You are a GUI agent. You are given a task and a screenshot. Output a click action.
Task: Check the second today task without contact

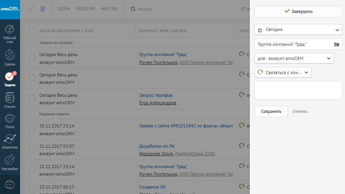[x=32, y=78]
